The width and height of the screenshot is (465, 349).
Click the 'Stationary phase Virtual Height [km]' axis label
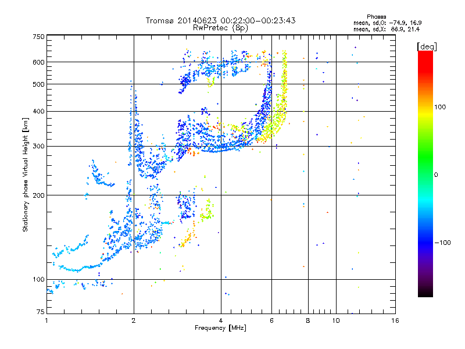(26, 174)
